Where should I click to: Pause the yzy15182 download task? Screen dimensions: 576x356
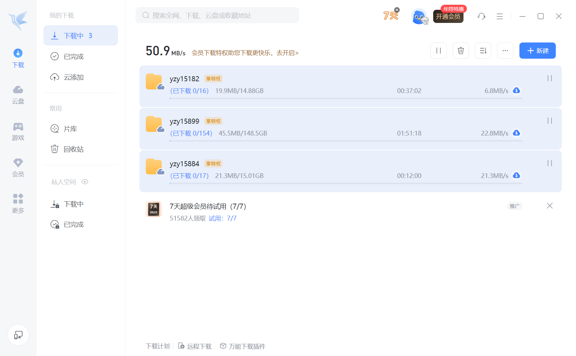pos(550,78)
